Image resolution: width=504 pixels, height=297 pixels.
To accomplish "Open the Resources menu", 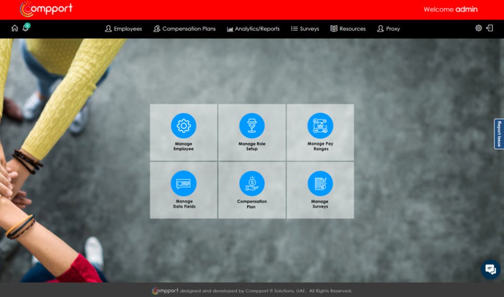I will (x=348, y=29).
